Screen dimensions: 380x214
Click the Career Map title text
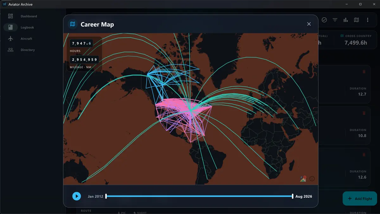point(97,24)
